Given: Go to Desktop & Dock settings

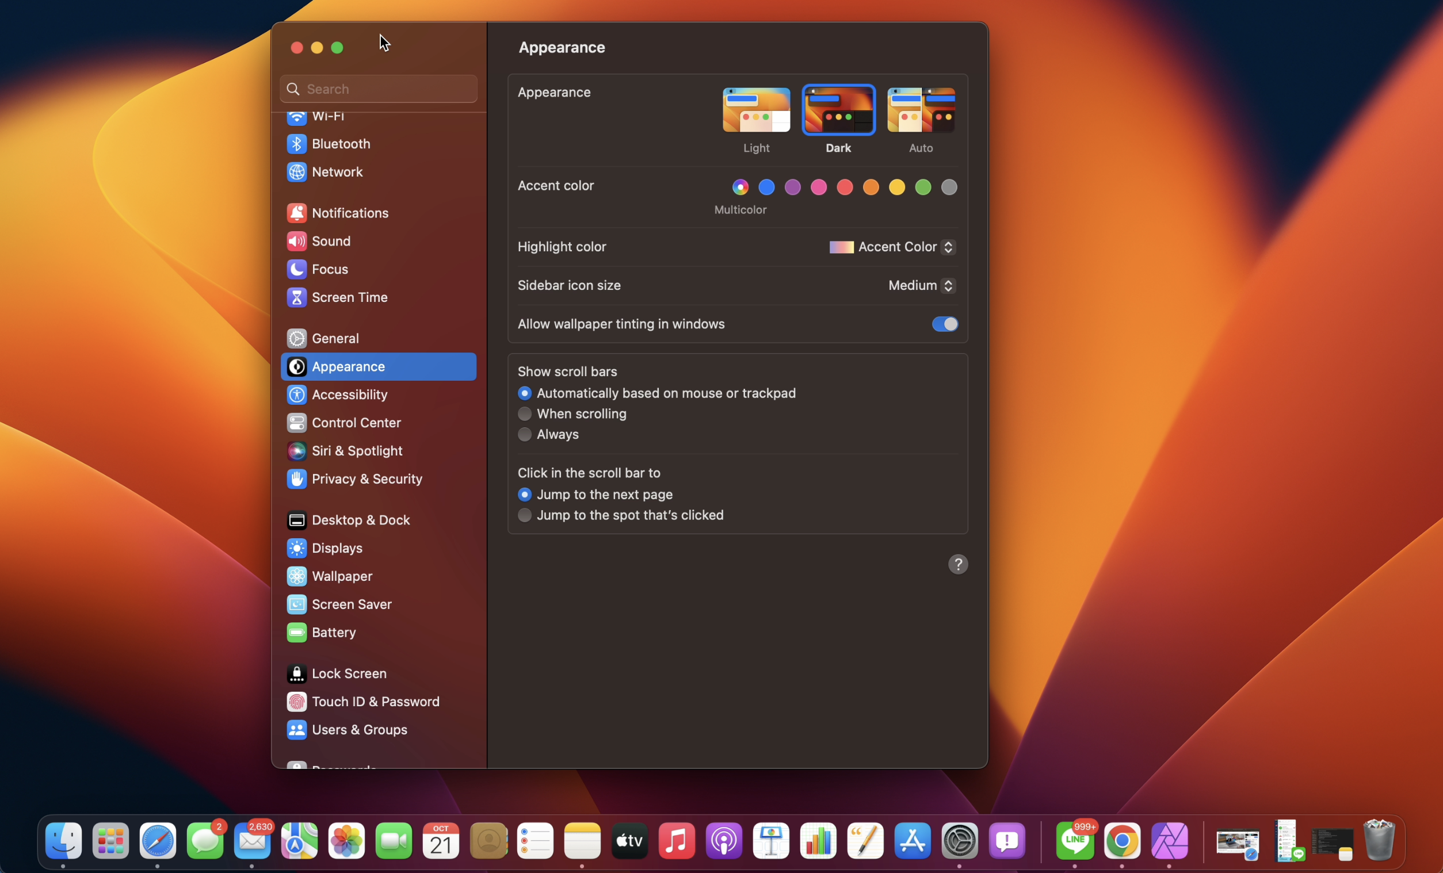Looking at the screenshot, I should tap(360, 519).
